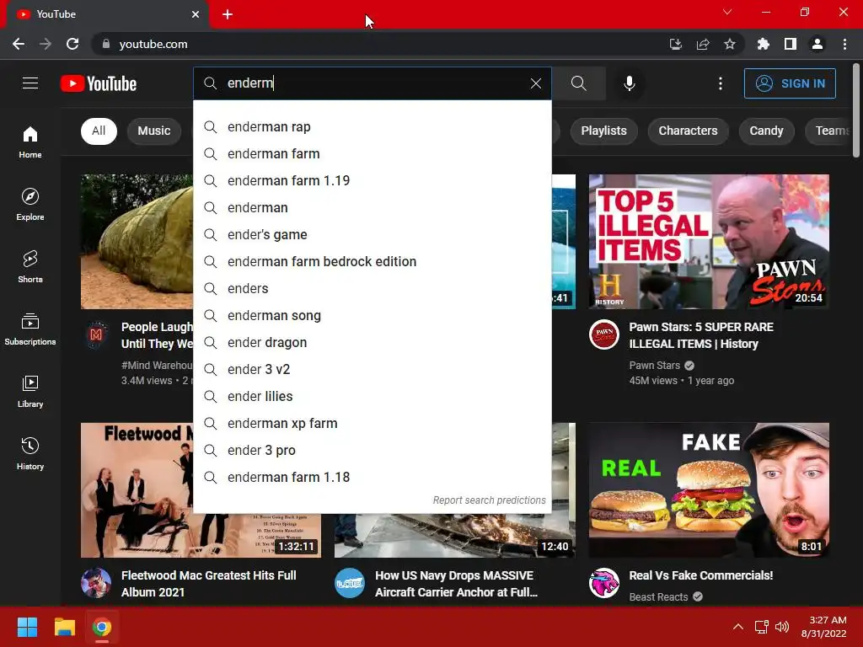This screenshot has width=863, height=647.
Task: Open Shorts in the sidebar
Action: pyautogui.click(x=30, y=267)
